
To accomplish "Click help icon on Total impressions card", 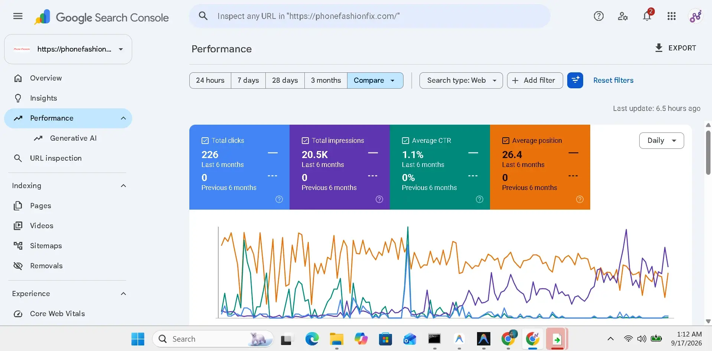I will click(x=379, y=199).
